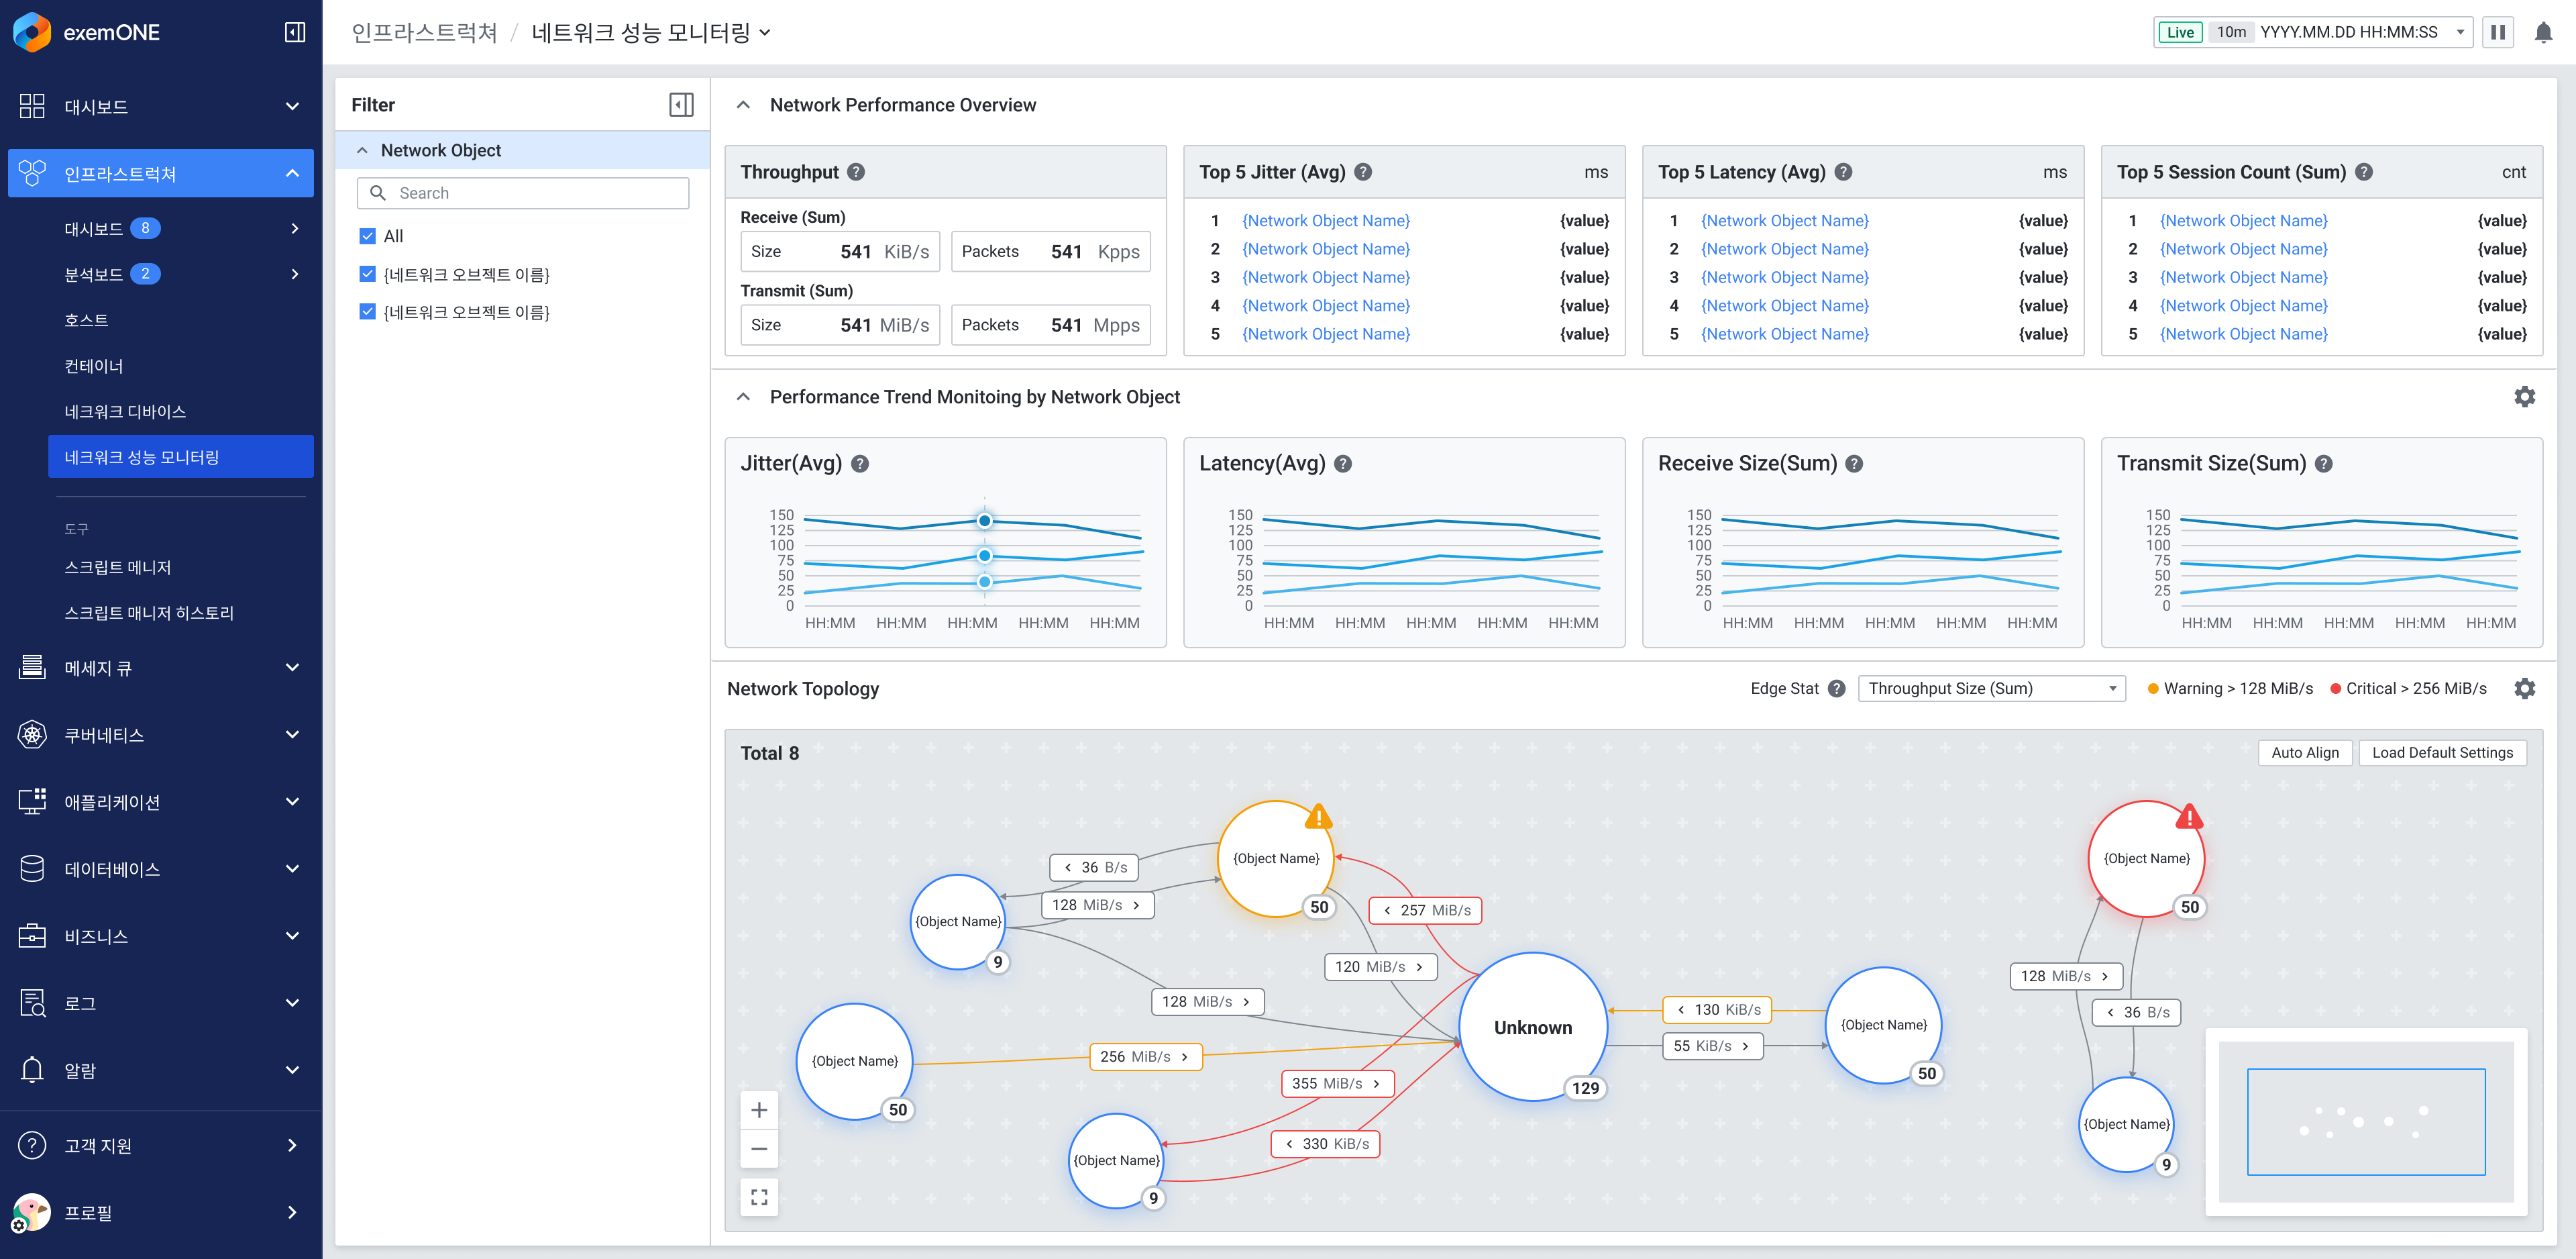Image resolution: width=2576 pixels, height=1259 pixels.
Task: Open Performance Trend settings gear
Action: click(x=2524, y=397)
